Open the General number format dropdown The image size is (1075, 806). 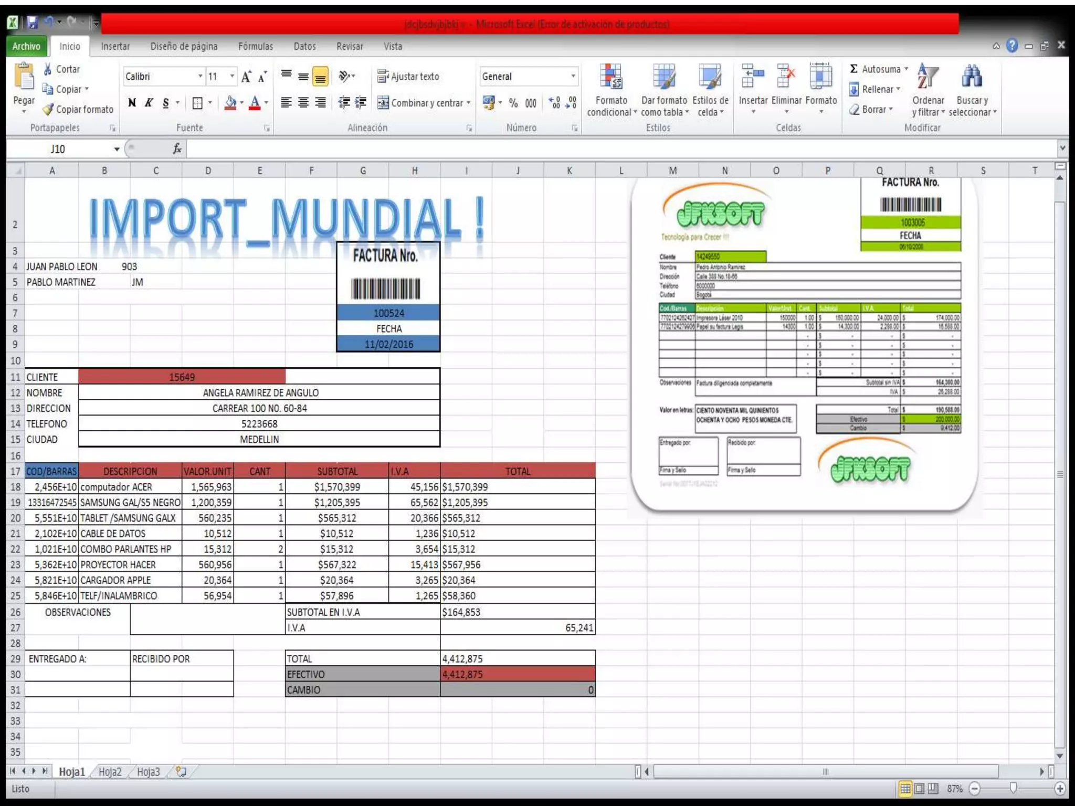pos(573,77)
